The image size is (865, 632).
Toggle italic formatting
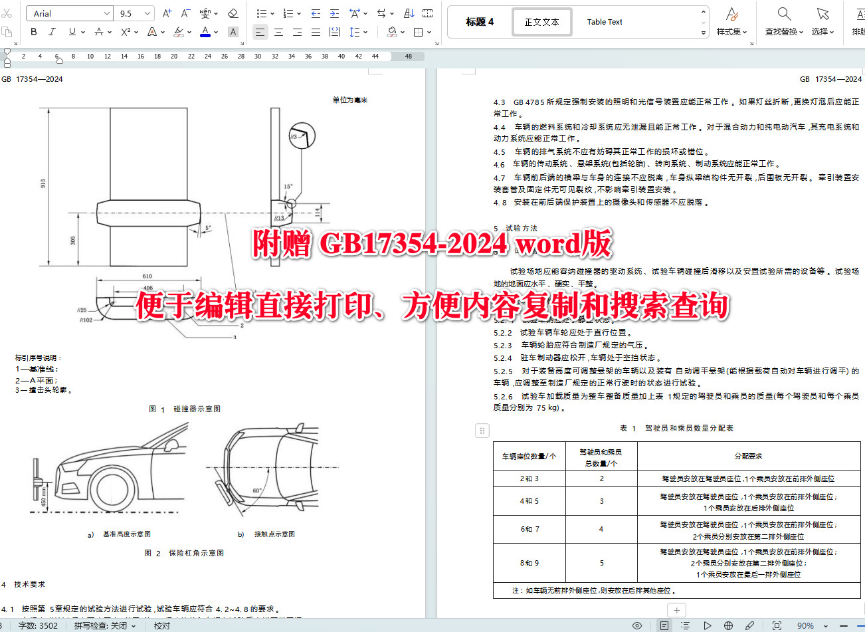coord(52,32)
